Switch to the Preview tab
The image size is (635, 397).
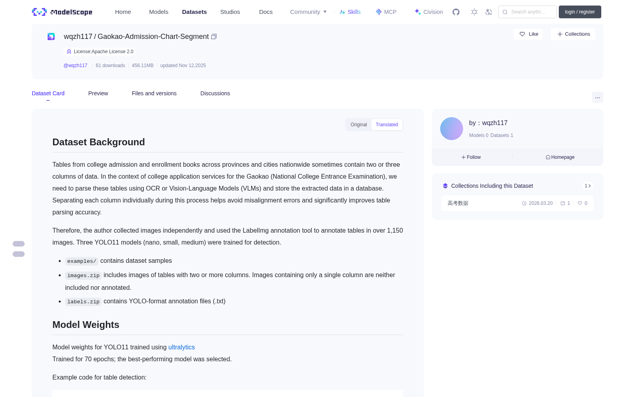tap(98, 93)
